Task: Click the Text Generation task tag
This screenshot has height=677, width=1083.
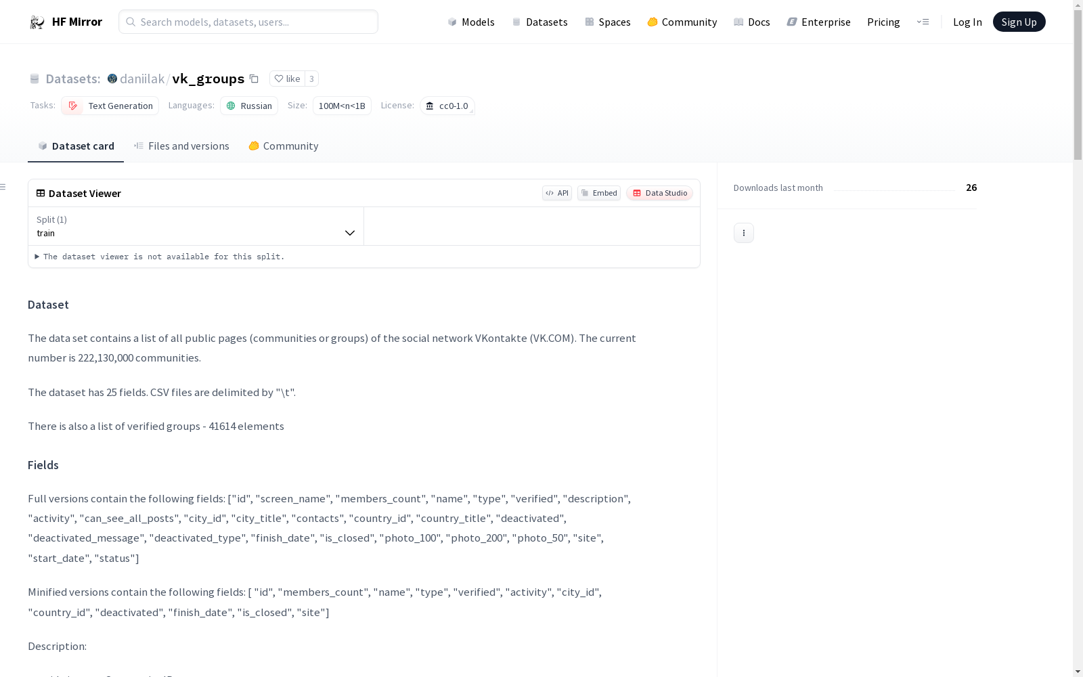Action: coord(110,106)
